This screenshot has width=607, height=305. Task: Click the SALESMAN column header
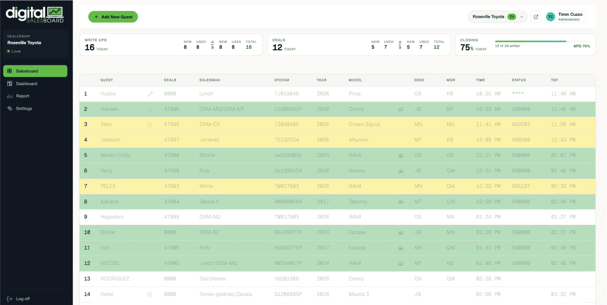coord(209,80)
